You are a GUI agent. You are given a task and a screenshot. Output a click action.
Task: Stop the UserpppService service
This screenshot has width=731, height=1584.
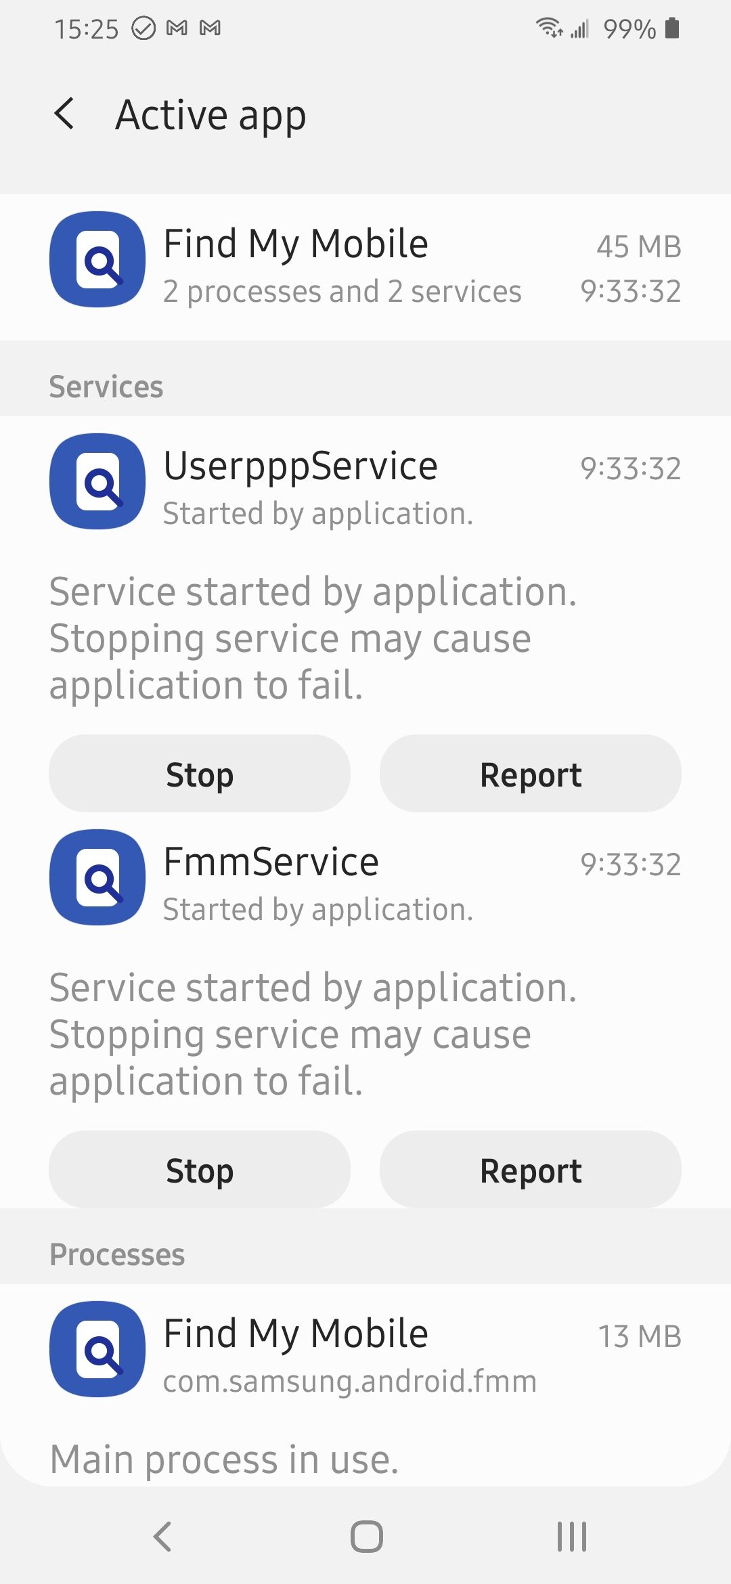(200, 774)
